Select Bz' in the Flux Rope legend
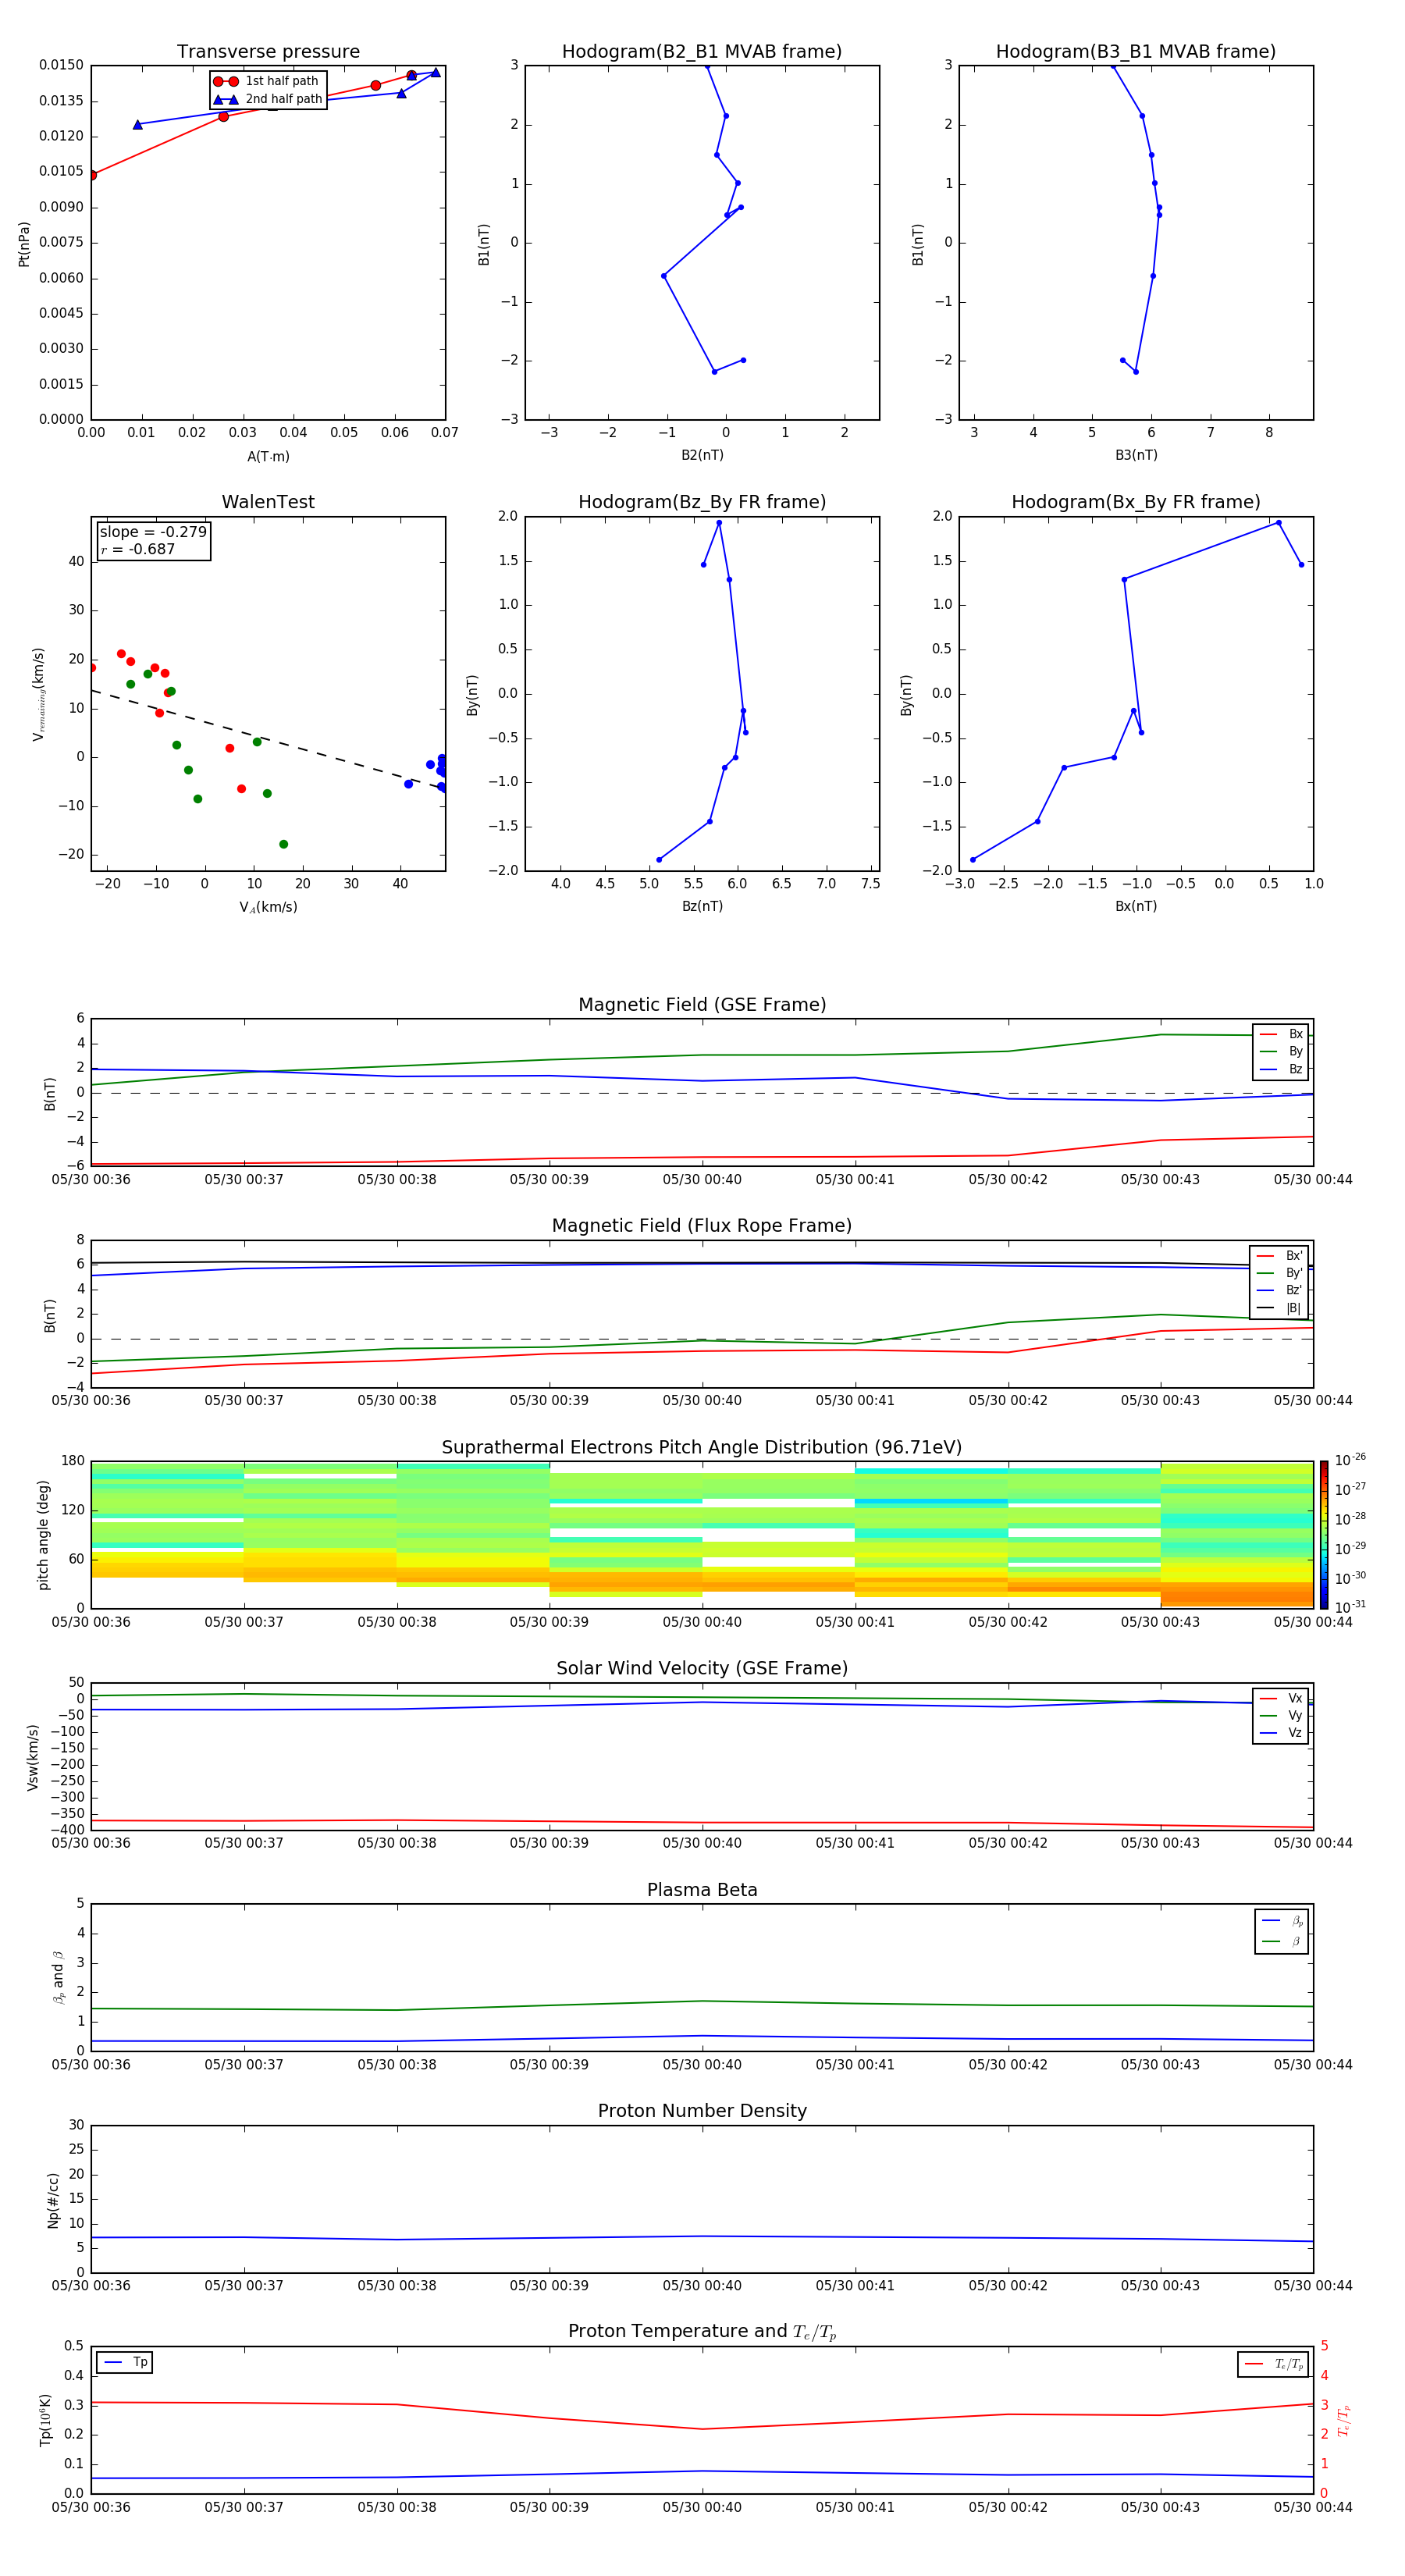 click(x=1280, y=1290)
